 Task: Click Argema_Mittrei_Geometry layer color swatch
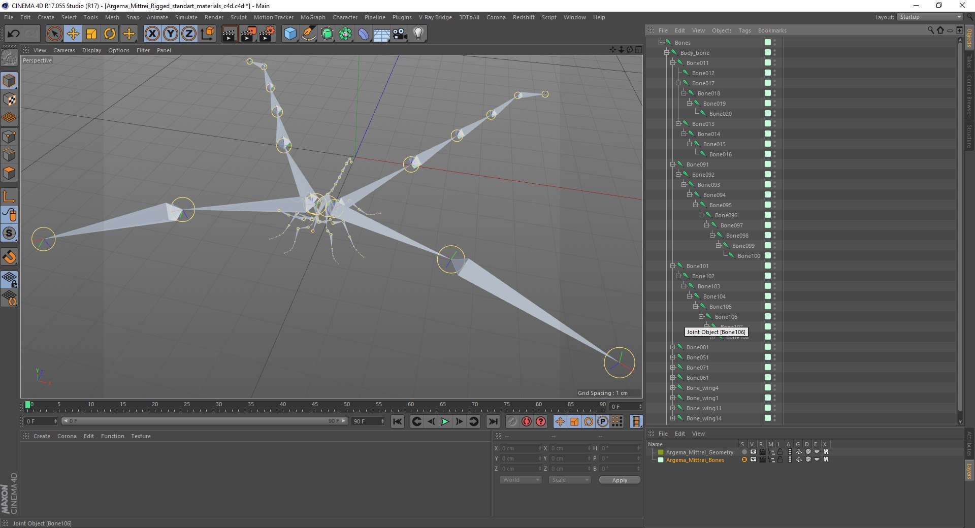[661, 452]
